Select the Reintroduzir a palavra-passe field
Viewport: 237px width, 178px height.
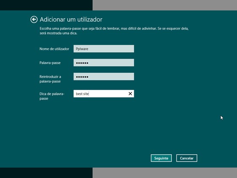point(104,77)
